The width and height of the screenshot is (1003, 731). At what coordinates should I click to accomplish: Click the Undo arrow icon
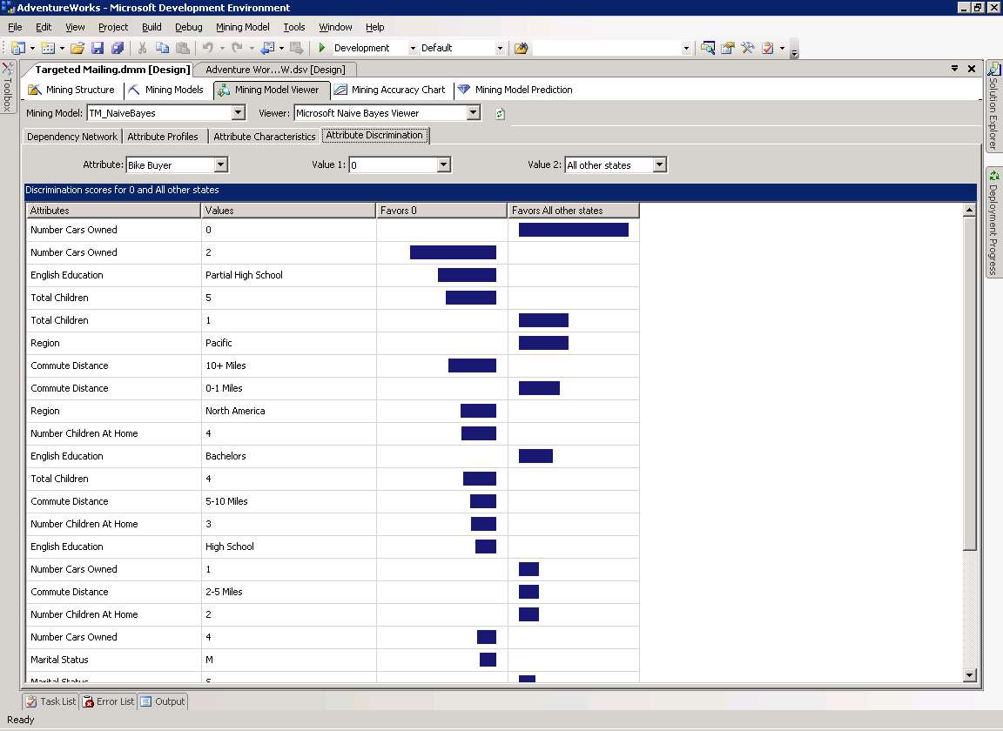(x=208, y=48)
